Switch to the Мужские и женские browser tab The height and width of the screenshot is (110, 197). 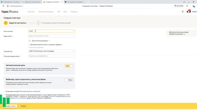[32, 2]
